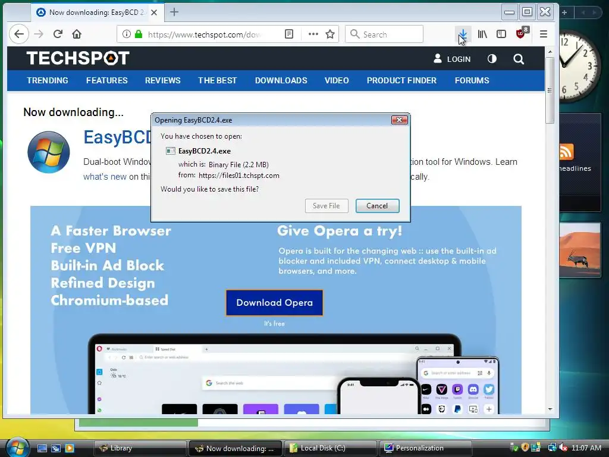
Task: Open a new browser tab
Action: 174,12
